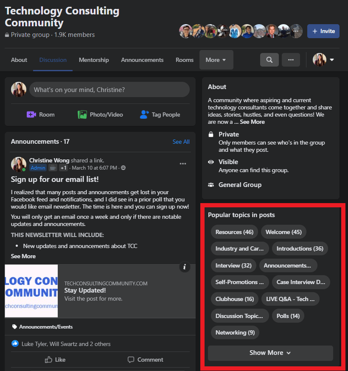Open the Announcements tab
The image size is (348, 371).
click(x=142, y=60)
